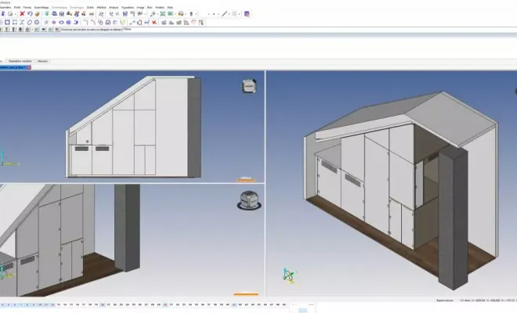Click the red X icon in second toolbar row
Image resolution: width=517 pixels, height=313 pixels.
click(154, 23)
